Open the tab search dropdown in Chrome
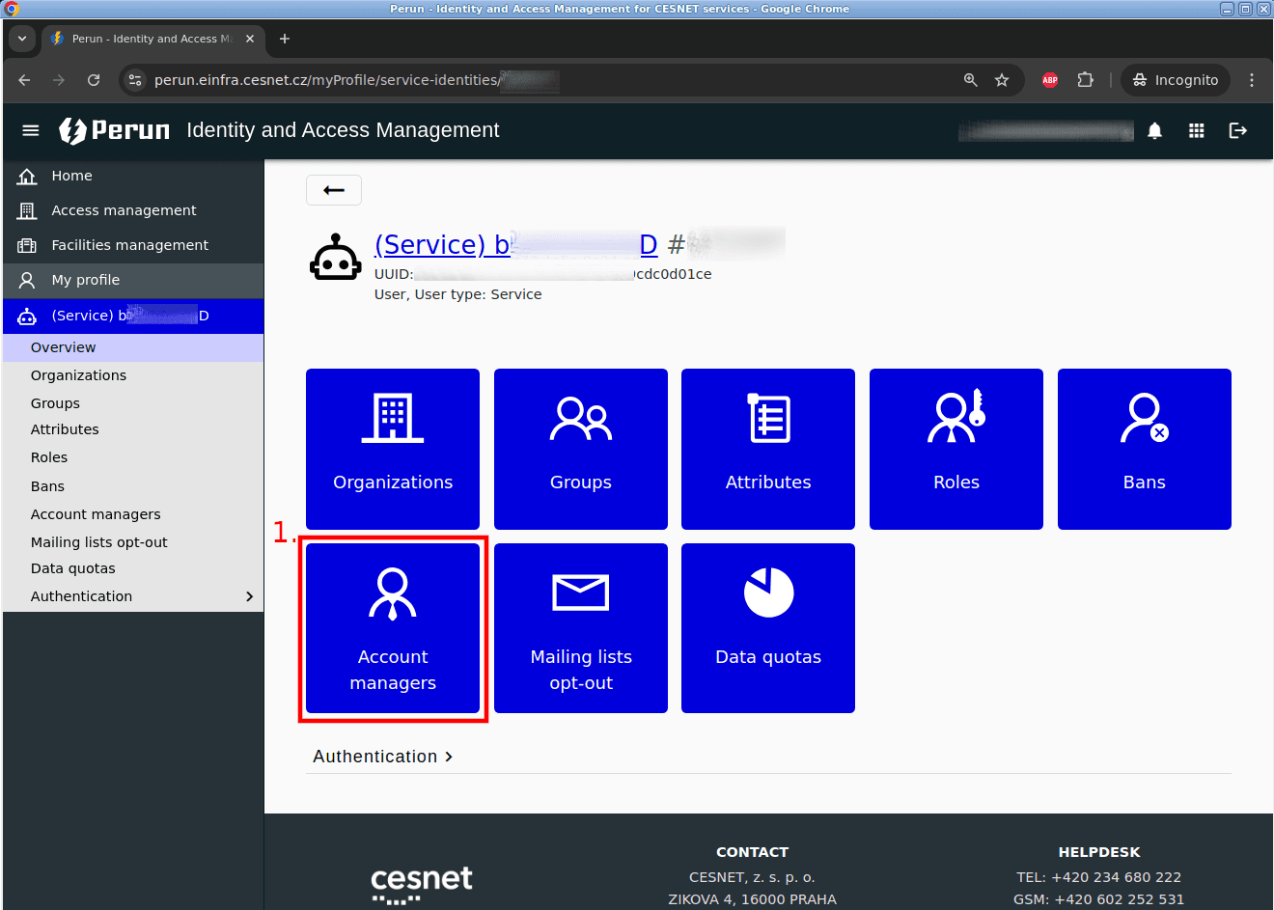 pyautogui.click(x=22, y=39)
